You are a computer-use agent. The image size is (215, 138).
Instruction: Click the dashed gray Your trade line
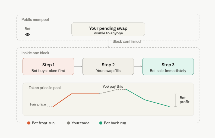pyautogui.click(x=112, y=91)
